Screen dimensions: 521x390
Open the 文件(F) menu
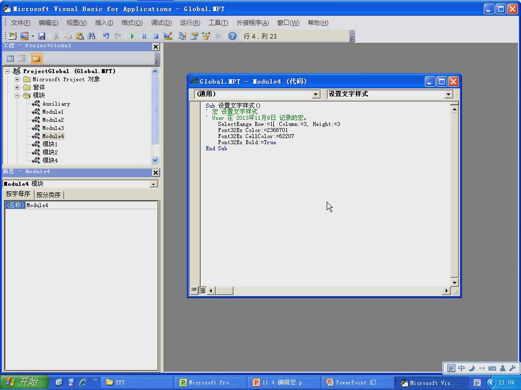click(20, 22)
